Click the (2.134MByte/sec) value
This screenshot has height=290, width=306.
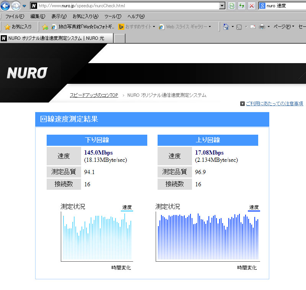click(x=216, y=160)
